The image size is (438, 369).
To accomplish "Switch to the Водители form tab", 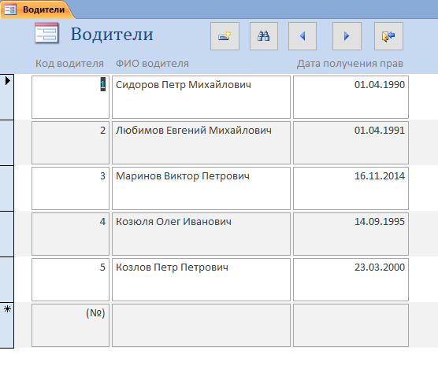I will [x=38, y=9].
